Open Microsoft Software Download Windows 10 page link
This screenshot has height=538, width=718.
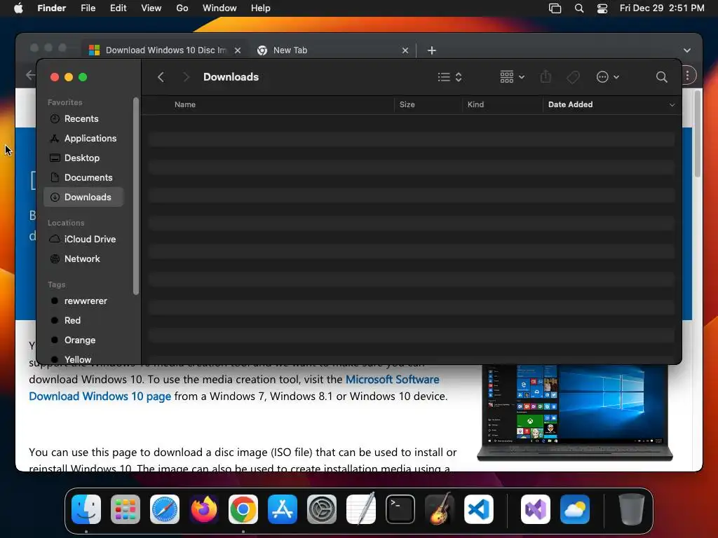click(x=234, y=388)
